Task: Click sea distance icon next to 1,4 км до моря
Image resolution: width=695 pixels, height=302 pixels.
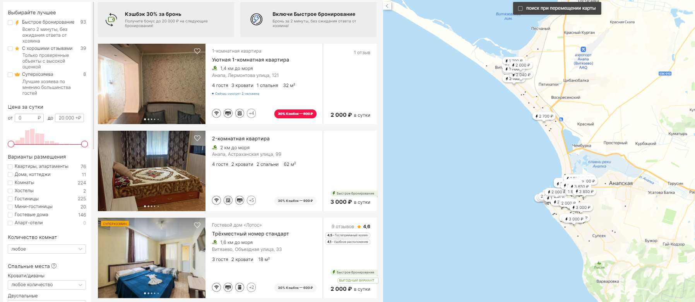Action: pos(215,68)
